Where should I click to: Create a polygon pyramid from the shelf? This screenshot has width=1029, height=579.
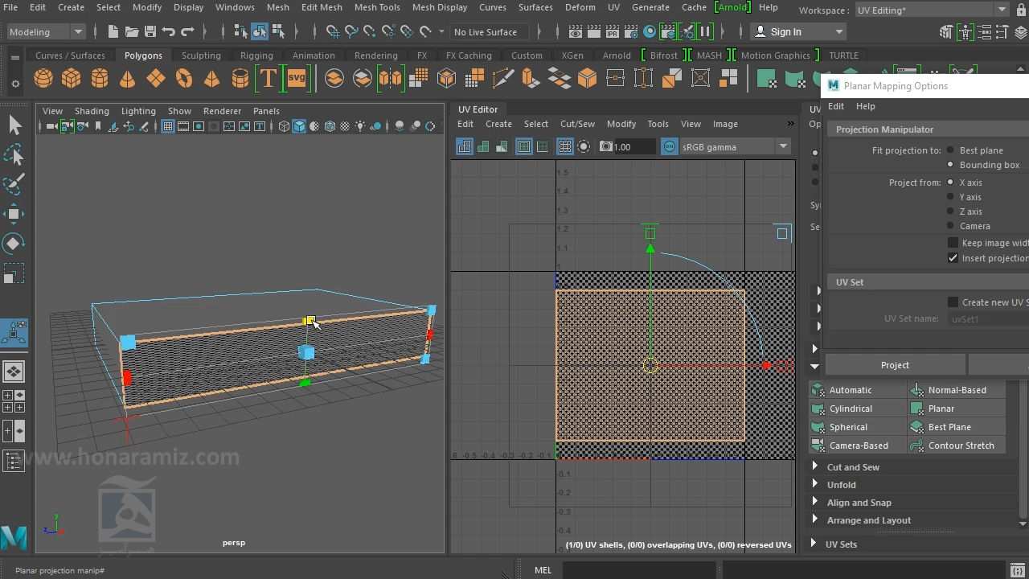pos(211,78)
